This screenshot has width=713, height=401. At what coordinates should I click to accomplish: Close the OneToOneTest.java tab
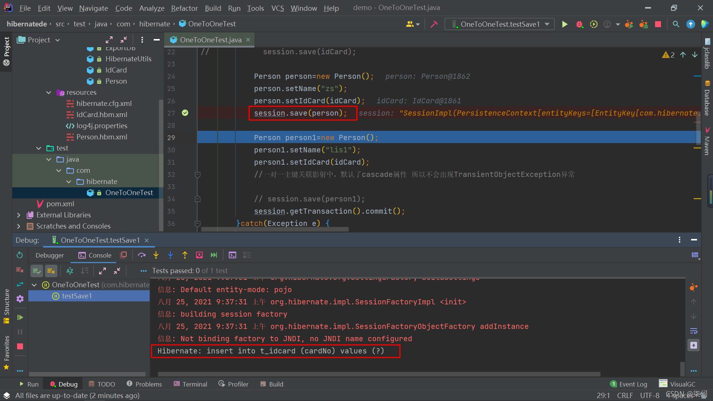click(x=248, y=40)
